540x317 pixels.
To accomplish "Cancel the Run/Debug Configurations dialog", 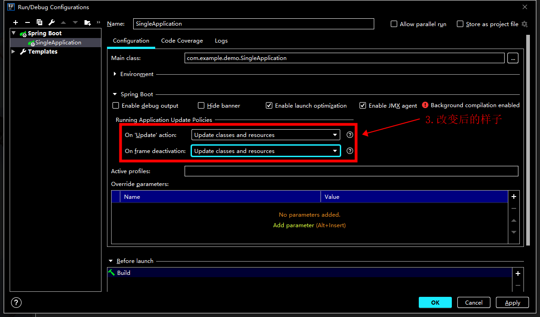I will pos(474,303).
